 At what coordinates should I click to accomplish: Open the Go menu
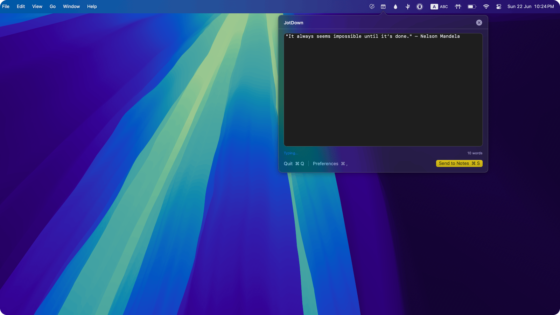[x=53, y=7]
